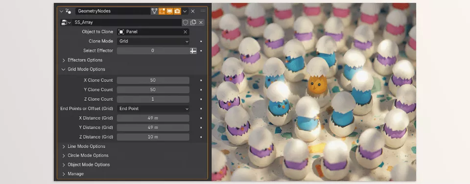The width and height of the screenshot is (470, 184).
Task: Browse node groups via the node tree icon
Action: point(66,22)
